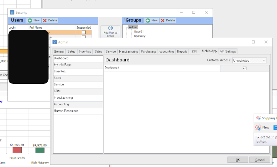The width and height of the screenshot is (277, 167).
Task: Select Dashboard in the left list
Action: tap(78, 58)
